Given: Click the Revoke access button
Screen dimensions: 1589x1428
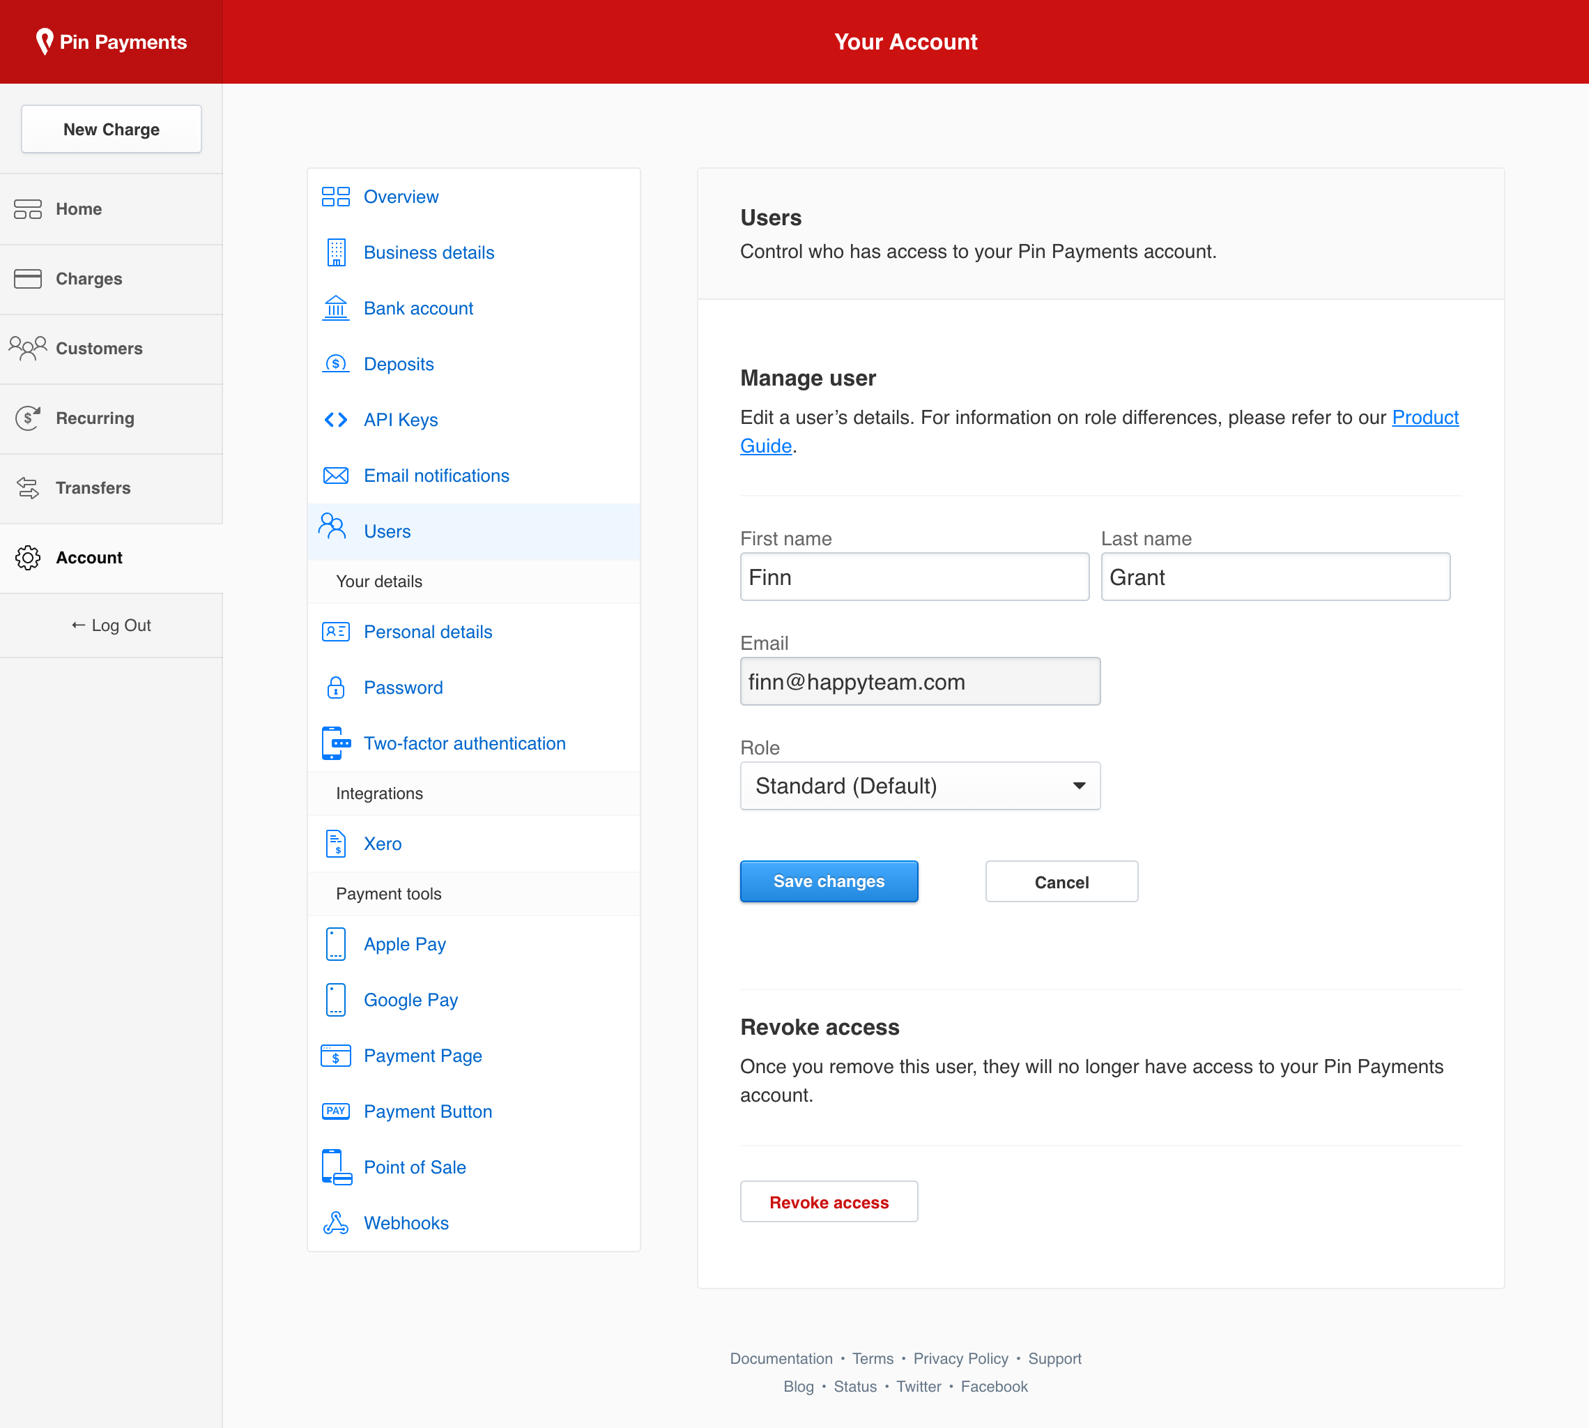Looking at the screenshot, I should (x=829, y=1201).
